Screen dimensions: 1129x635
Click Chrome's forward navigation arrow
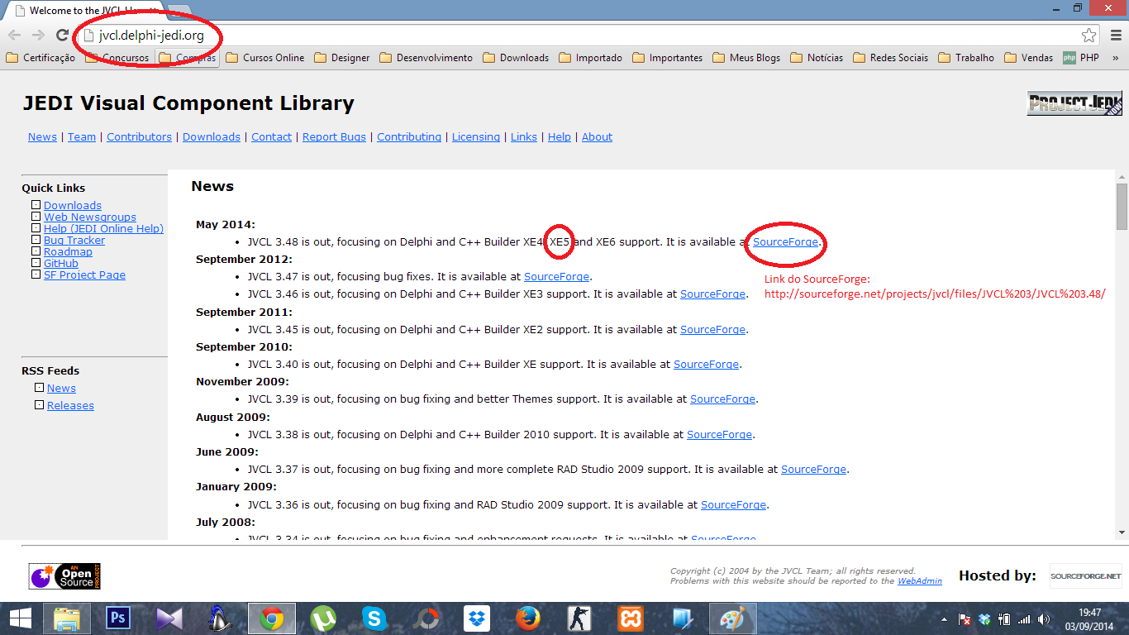[x=38, y=35]
